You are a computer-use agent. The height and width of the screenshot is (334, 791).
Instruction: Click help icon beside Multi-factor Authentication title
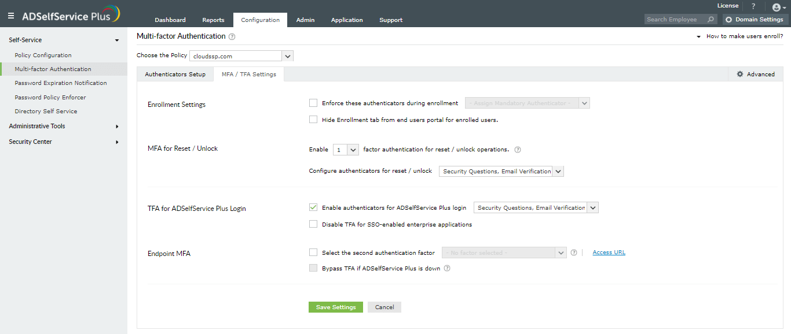[x=232, y=36]
